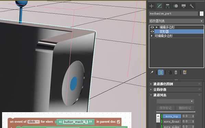Open the click event dropdown in the puzzle block
Viewport: 205px width, 128px height.
[x=34, y=122]
